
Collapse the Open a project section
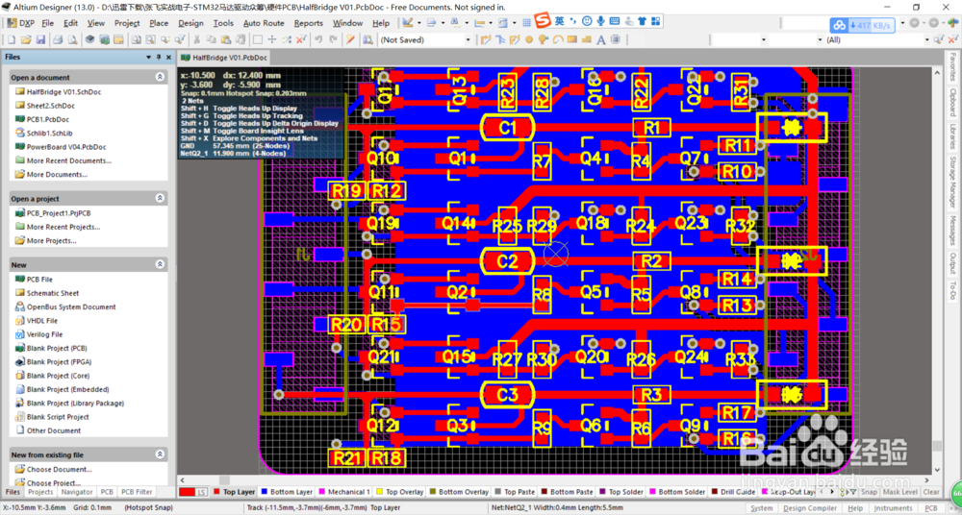click(x=160, y=199)
